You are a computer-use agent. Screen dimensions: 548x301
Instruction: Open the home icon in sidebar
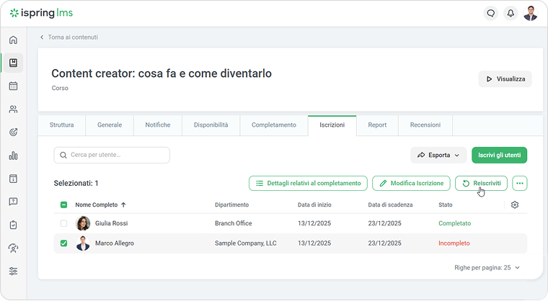click(x=13, y=40)
